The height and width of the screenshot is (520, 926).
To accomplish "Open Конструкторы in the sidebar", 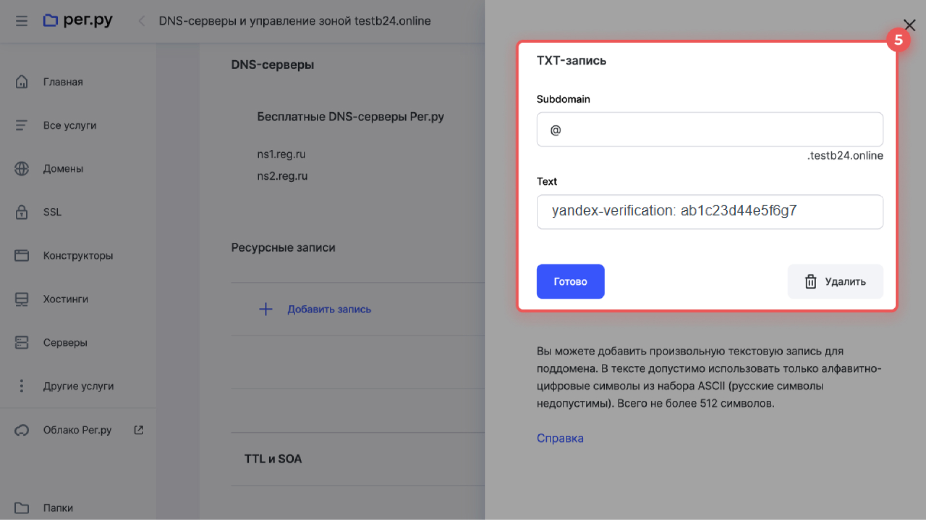I will pos(78,255).
